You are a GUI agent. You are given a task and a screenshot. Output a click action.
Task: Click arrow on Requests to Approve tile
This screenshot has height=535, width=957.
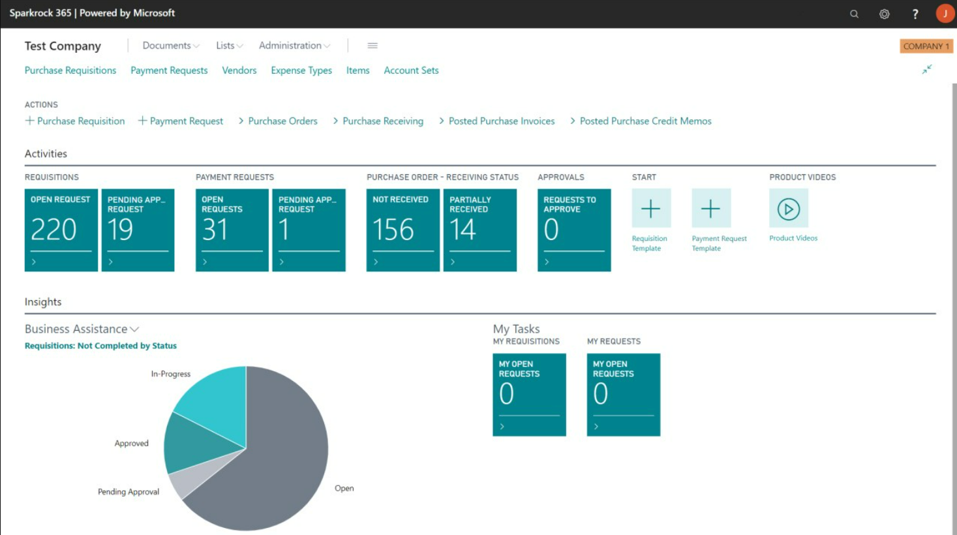pyautogui.click(x=547, y=262)
